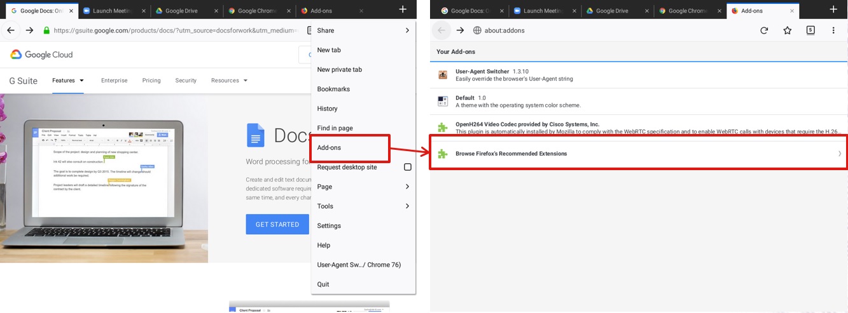Image resolution: width=848 pixels, height=313 pixels.
Task: Click the globe icon beside about:addons
Action: pos(478,30)
